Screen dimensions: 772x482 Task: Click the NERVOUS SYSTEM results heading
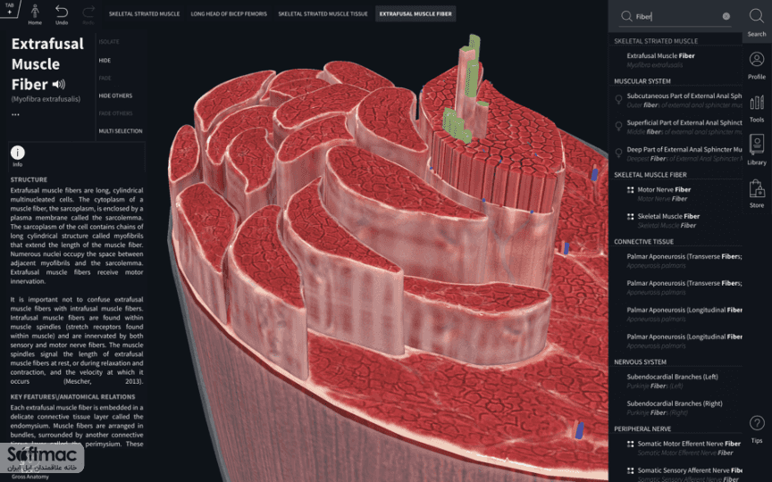click(x=640, y=362)
